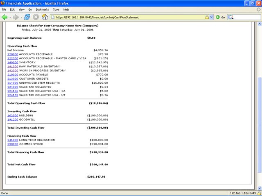Open the Back button history dropdown arrow
The width and height of the screenshot is (262, 196).
(x=10, y=17)
